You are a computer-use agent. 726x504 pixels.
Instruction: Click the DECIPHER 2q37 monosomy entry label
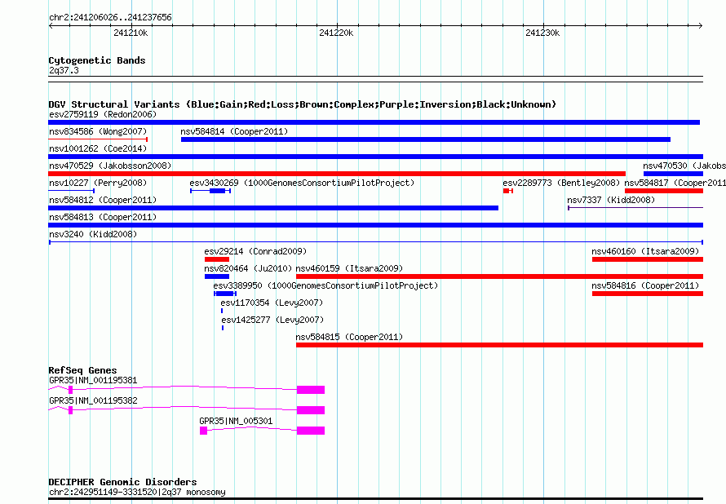click(x=137, y=492)
